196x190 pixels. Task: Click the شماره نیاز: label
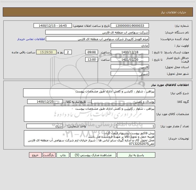point(182,26)
